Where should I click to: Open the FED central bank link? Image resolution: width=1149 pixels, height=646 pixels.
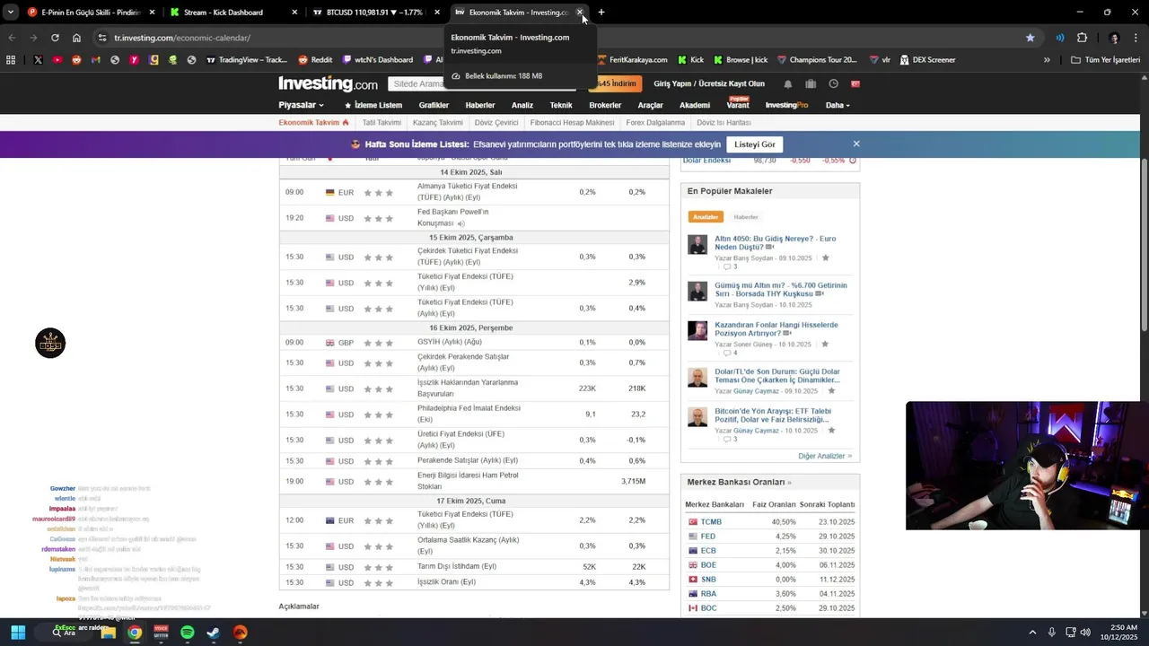click(x=708, y=537)
